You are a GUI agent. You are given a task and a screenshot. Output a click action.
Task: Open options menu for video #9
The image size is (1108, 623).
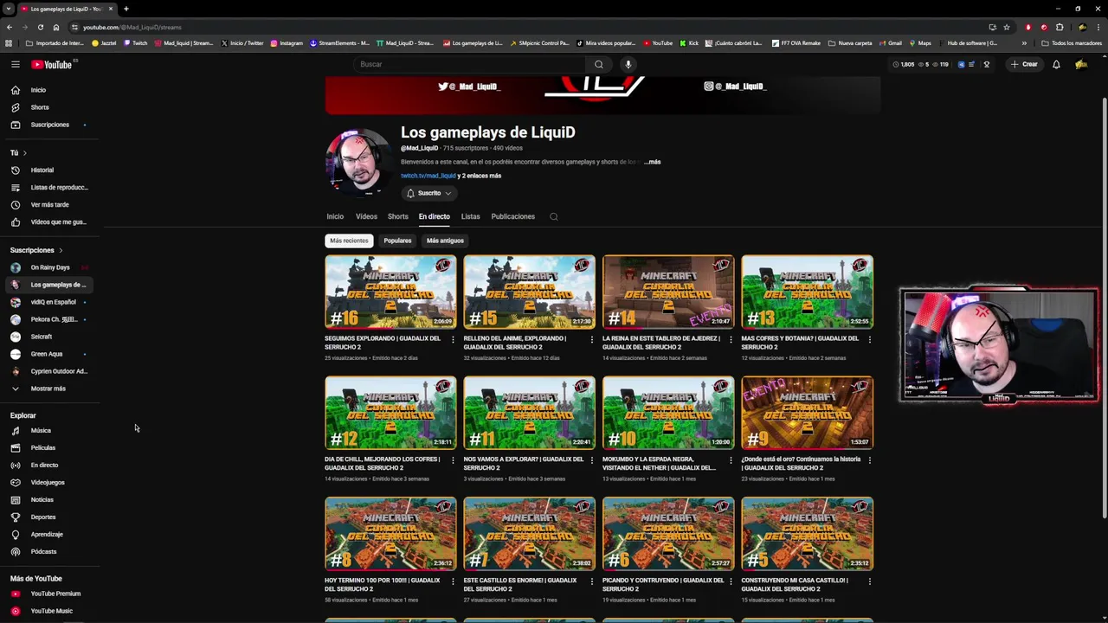point(869,460)
